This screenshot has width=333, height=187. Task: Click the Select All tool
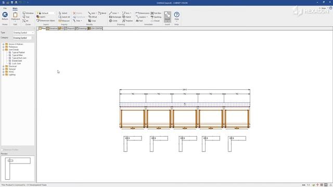(64, 17)
